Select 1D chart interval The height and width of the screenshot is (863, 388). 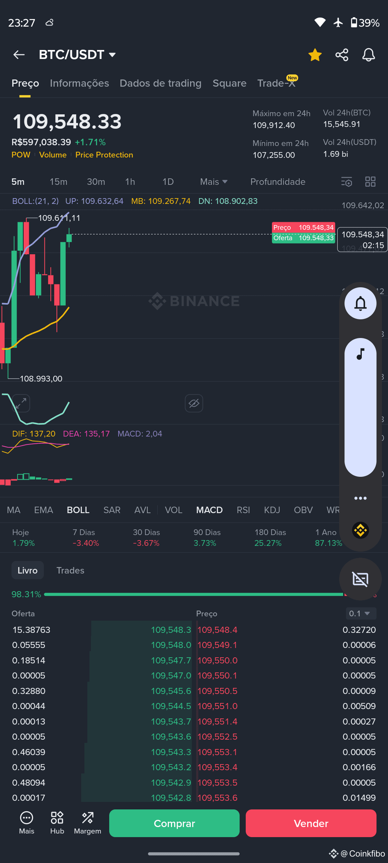click(168, 182)
